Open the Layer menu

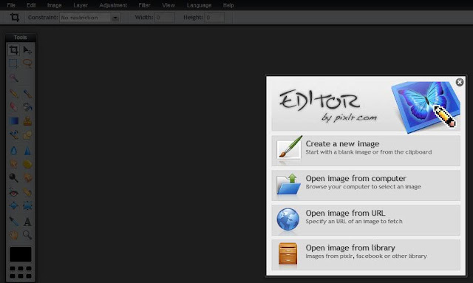81,5
